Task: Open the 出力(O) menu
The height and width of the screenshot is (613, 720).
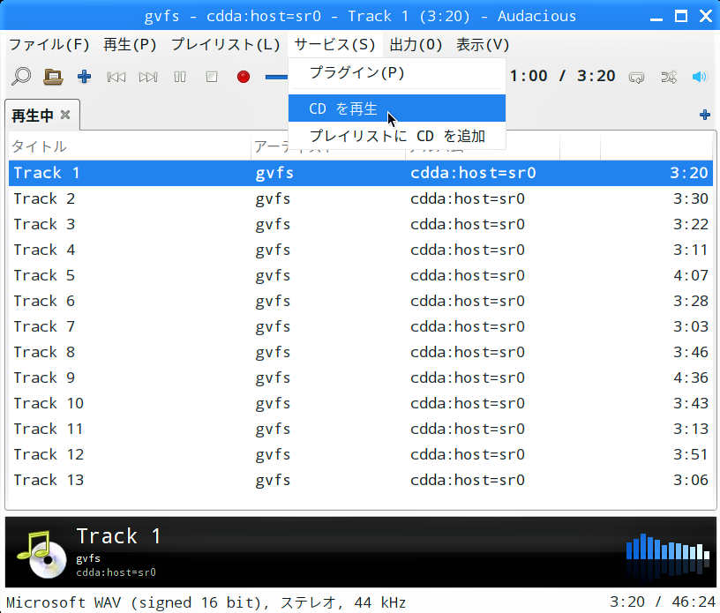Action: tap(416, 44)
